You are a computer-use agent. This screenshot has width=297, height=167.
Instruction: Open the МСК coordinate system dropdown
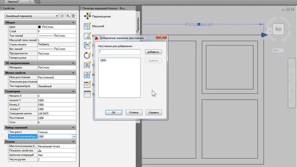point(278,51)
